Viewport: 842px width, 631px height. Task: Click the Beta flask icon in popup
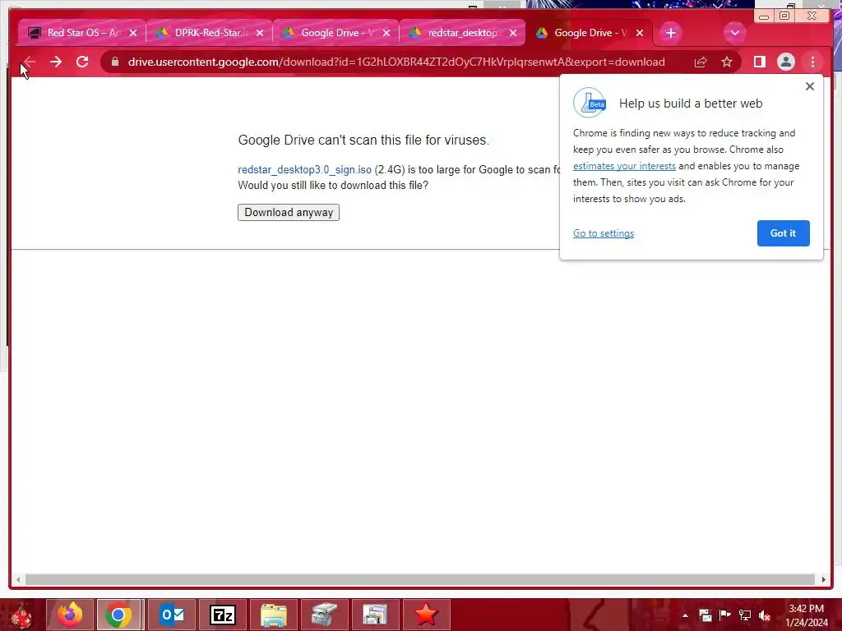pos(590,103)
